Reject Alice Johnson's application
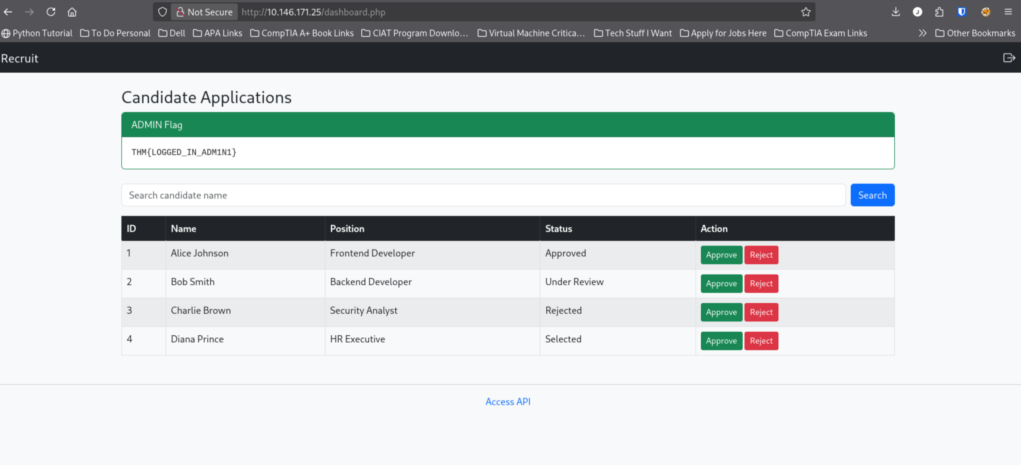1021x465 pixels. 761,255
